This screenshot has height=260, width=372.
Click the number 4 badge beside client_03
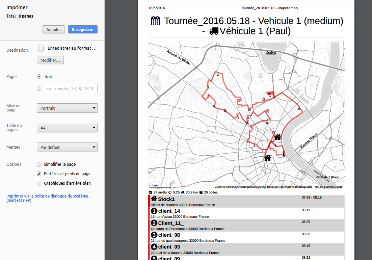(x=154, y=247)
